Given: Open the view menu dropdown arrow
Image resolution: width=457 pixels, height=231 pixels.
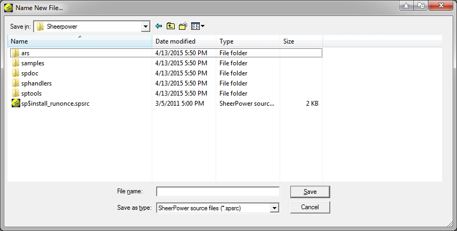Looking at the screenshot, I should pyautogui.click(x=203, y=26).
